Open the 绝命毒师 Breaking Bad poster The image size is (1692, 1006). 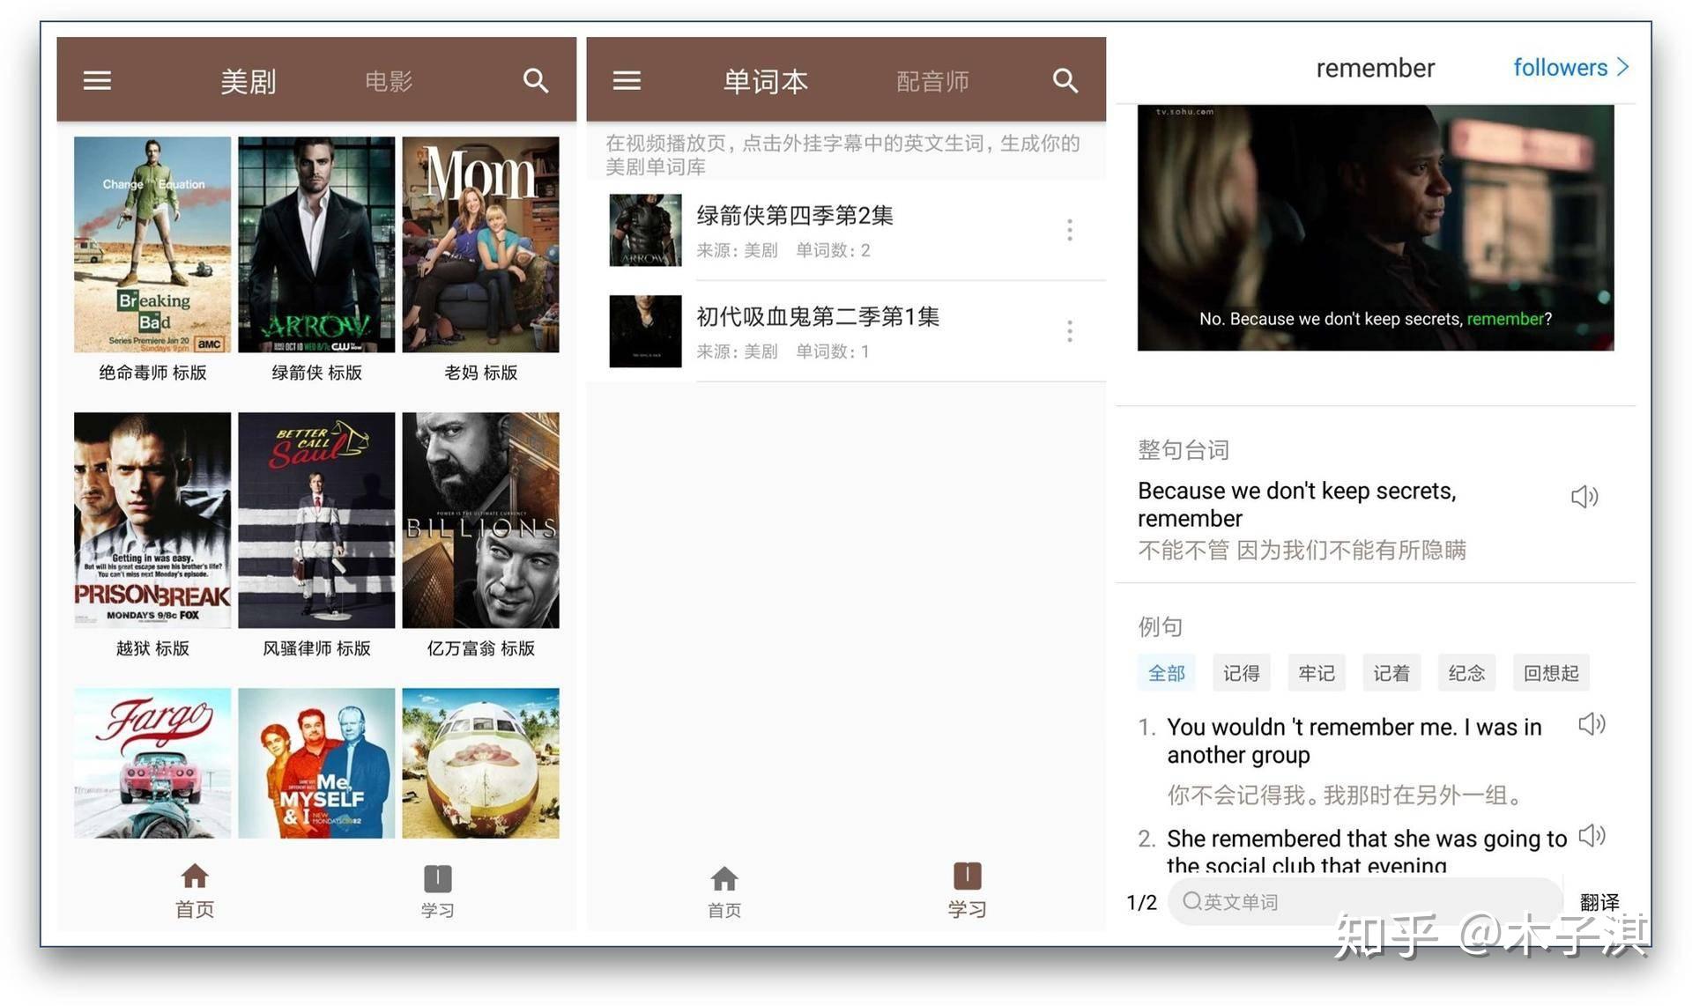point(152,245)
